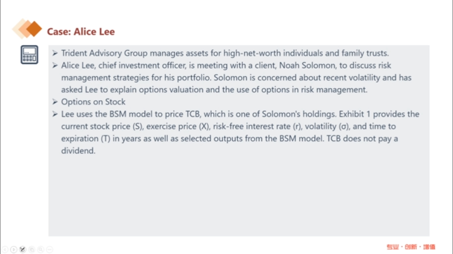
Task: Advance to the next slide arrow
Action: click(14, 250)
